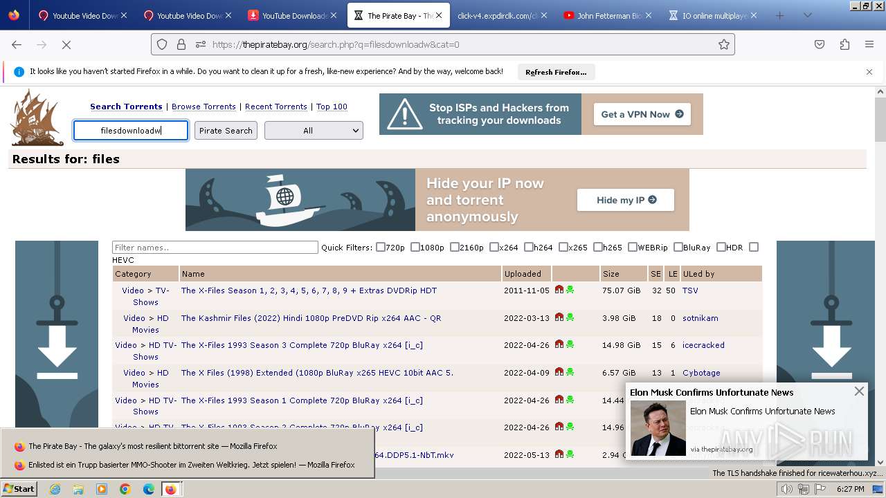Switch to the YouTube Downloader tab
Screen dimensions: 886x498
click(293, 15)
